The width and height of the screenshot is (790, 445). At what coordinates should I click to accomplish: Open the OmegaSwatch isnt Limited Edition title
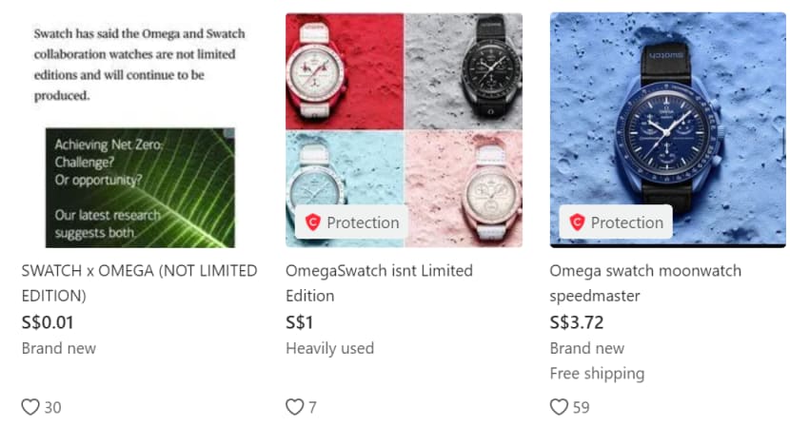point(379,283)
